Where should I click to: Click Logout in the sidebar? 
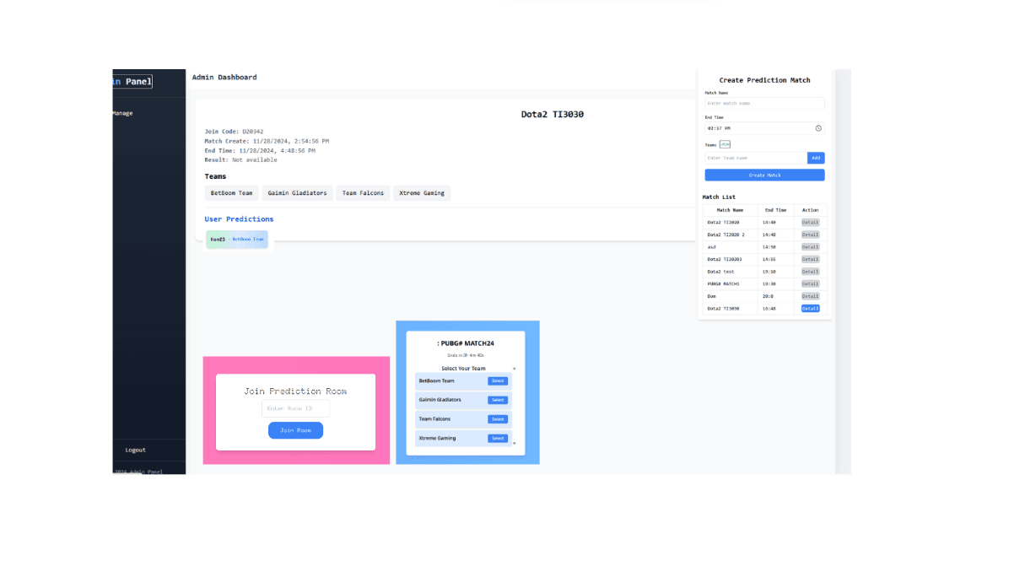135,450
